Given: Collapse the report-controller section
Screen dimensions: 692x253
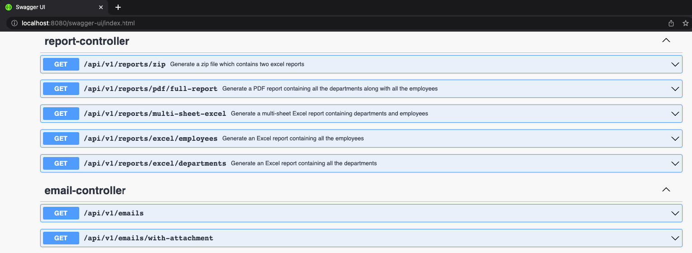Looking at the screenshot, I should click(x=666, y=40).
